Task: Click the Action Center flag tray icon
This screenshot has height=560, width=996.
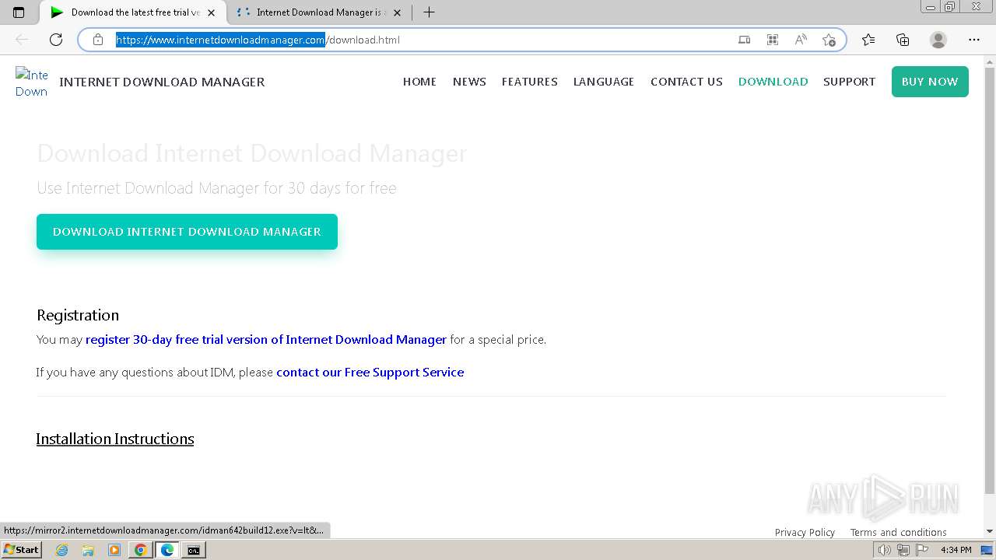Action: pyautogui.click(x=921, y=550)
